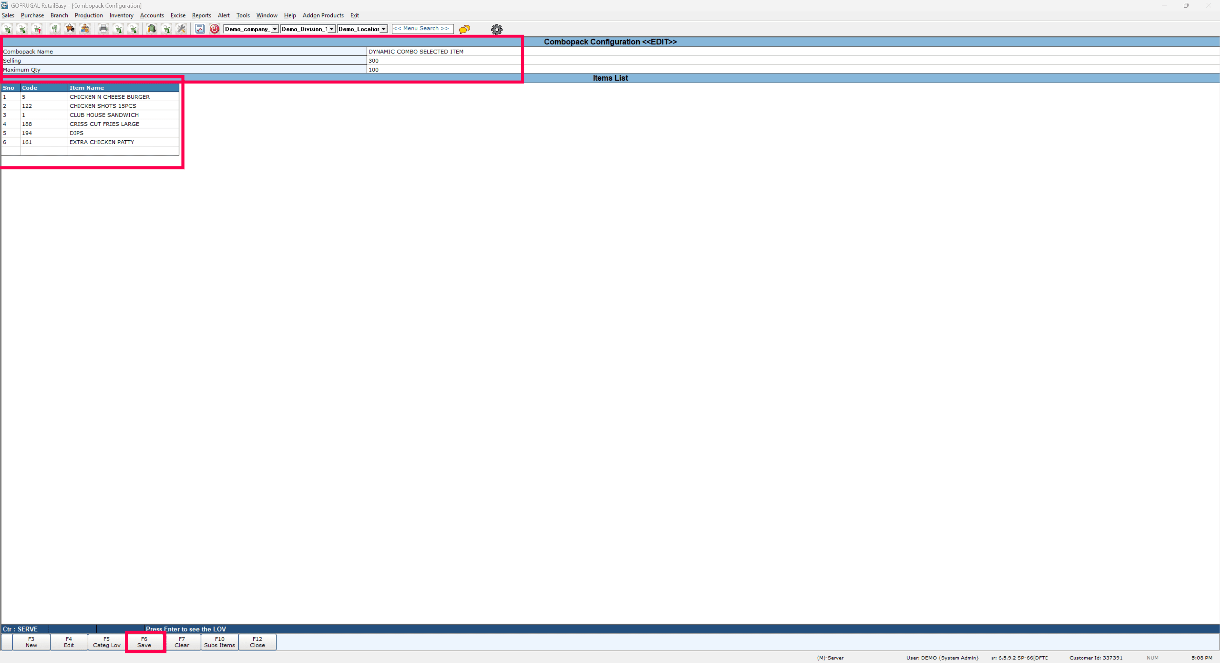The image size is (1220, 663).
Task: Expand the Demo_Location dropdown
Action: (x=383, y=29)
